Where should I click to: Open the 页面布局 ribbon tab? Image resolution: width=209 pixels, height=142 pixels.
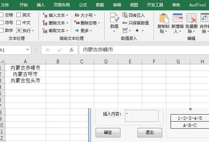(x=62, y=5)
